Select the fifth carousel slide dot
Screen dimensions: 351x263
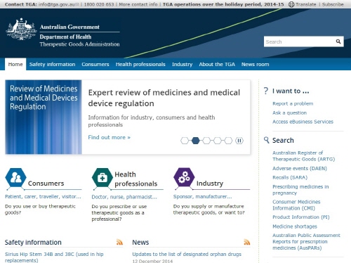[x=228, y=141]
